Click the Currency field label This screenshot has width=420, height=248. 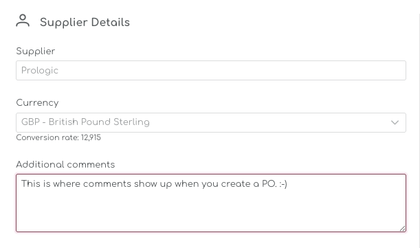tap(37, 103)
